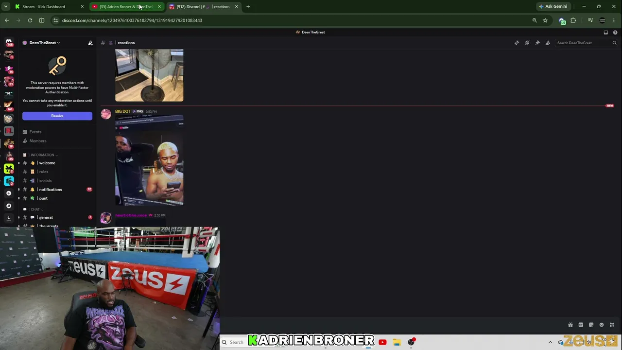Open the Chrome three-dot menu
Viewport: 622px width, 350px height.
(x=614, y=20)
